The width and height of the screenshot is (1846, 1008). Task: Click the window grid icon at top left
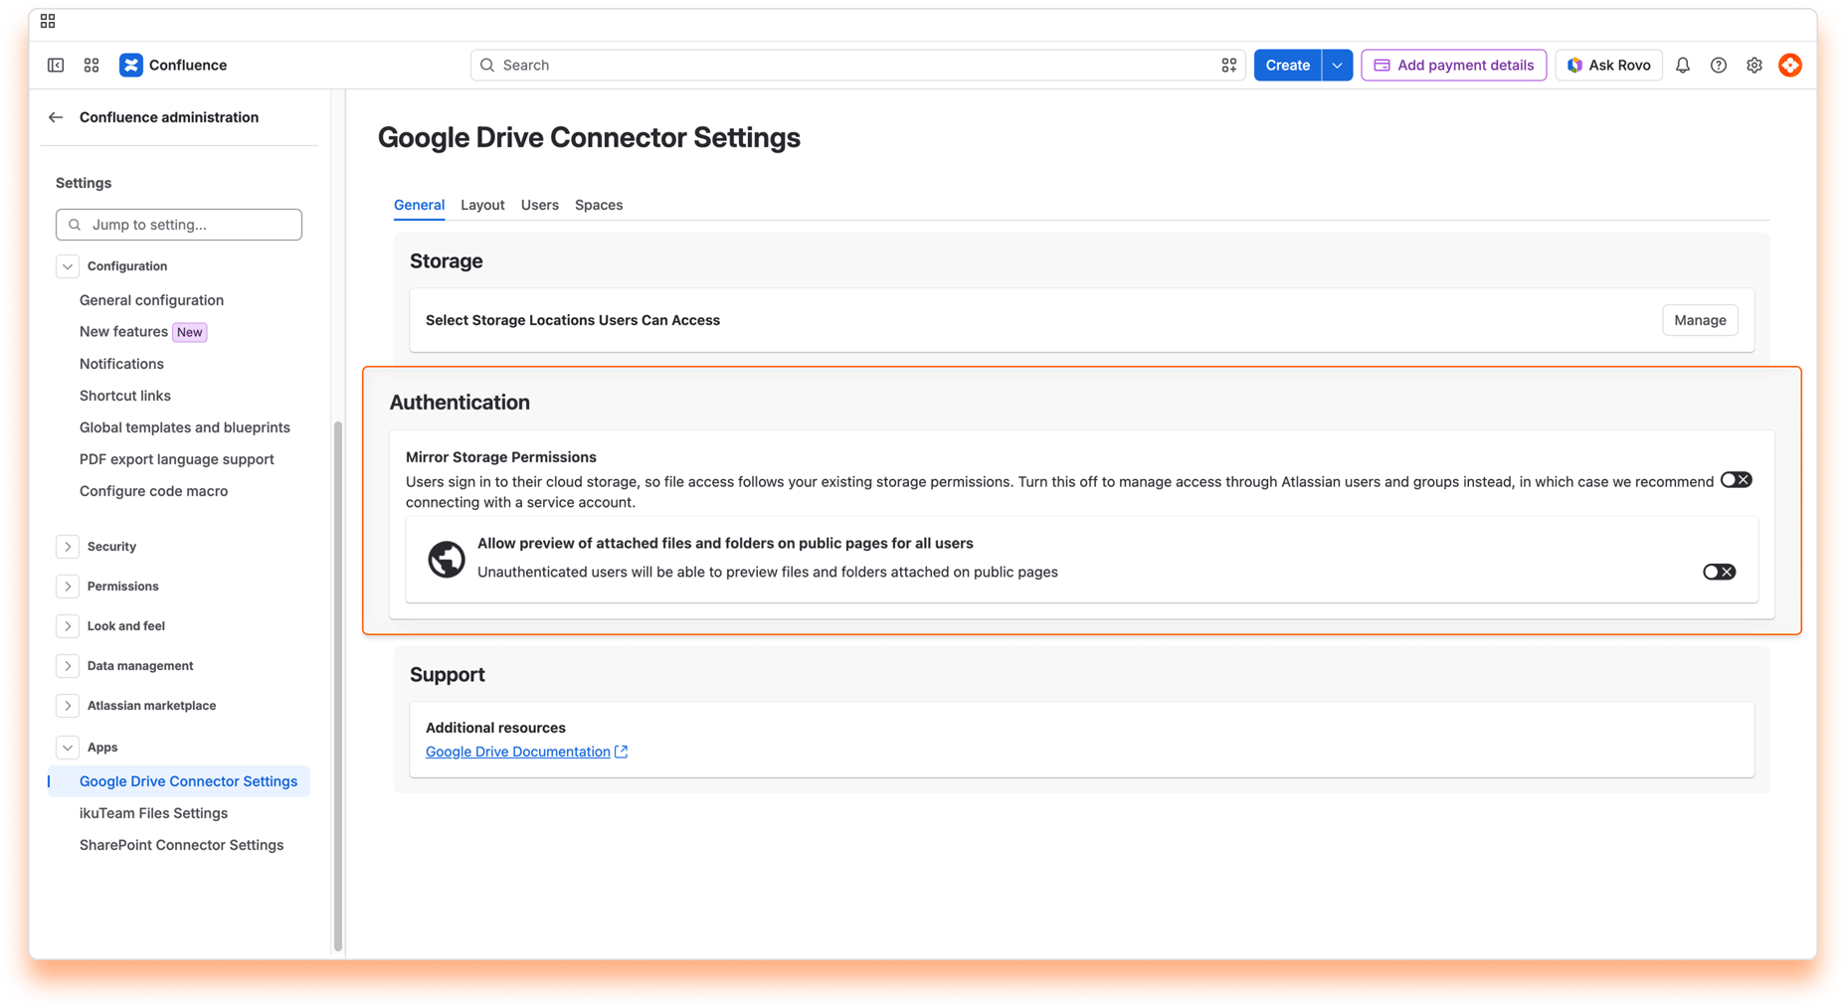[48, 21]
